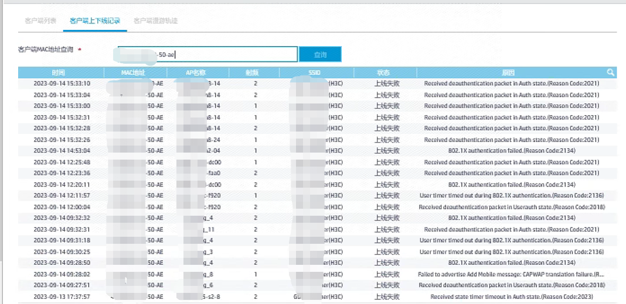Select the row timestamped 2023-09-14 15:33:10
The height and width of the screenshot is (304, 626).
62,84
